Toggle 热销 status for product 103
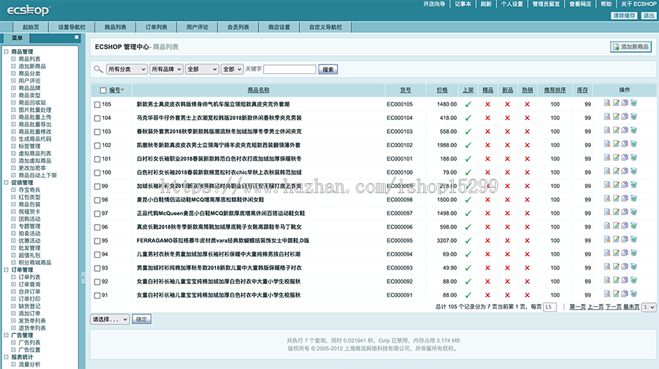The width and height of the screenshot is (659, 369). [527, 132]
